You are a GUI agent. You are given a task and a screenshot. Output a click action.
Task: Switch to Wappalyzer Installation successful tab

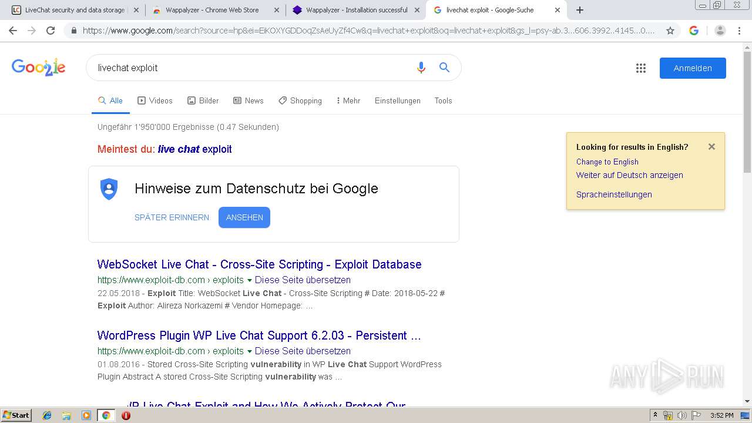click(356, 10)
